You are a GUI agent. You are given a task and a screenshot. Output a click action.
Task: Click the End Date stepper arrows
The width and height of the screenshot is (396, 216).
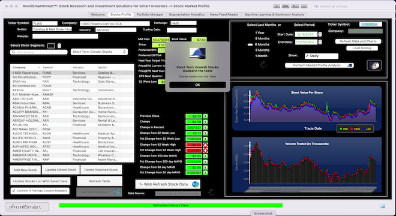click(x=320, y=42)
